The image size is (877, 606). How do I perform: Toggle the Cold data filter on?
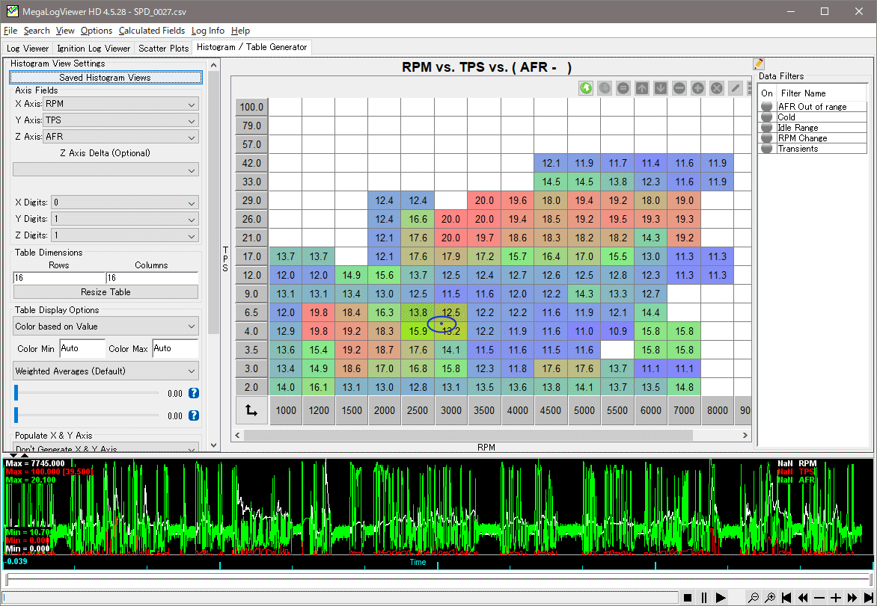[x=766, y=117]
